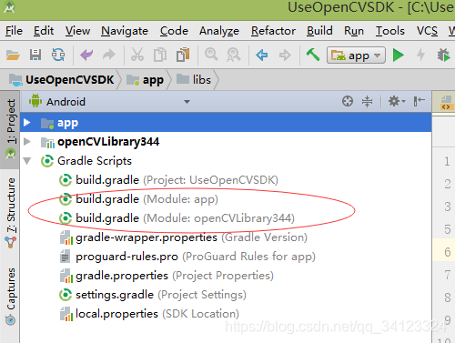Click the Save All floppy disk icon
455x343 pixels.
(35, 55)
